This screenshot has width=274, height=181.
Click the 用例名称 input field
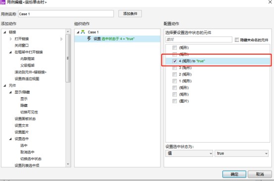66,14
